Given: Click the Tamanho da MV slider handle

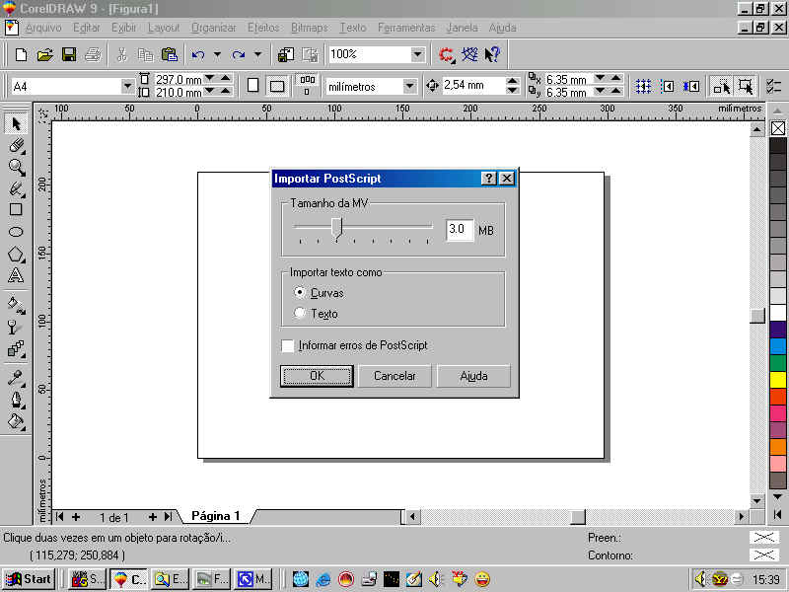Looking at the screenshot, I should coord(336,228).
